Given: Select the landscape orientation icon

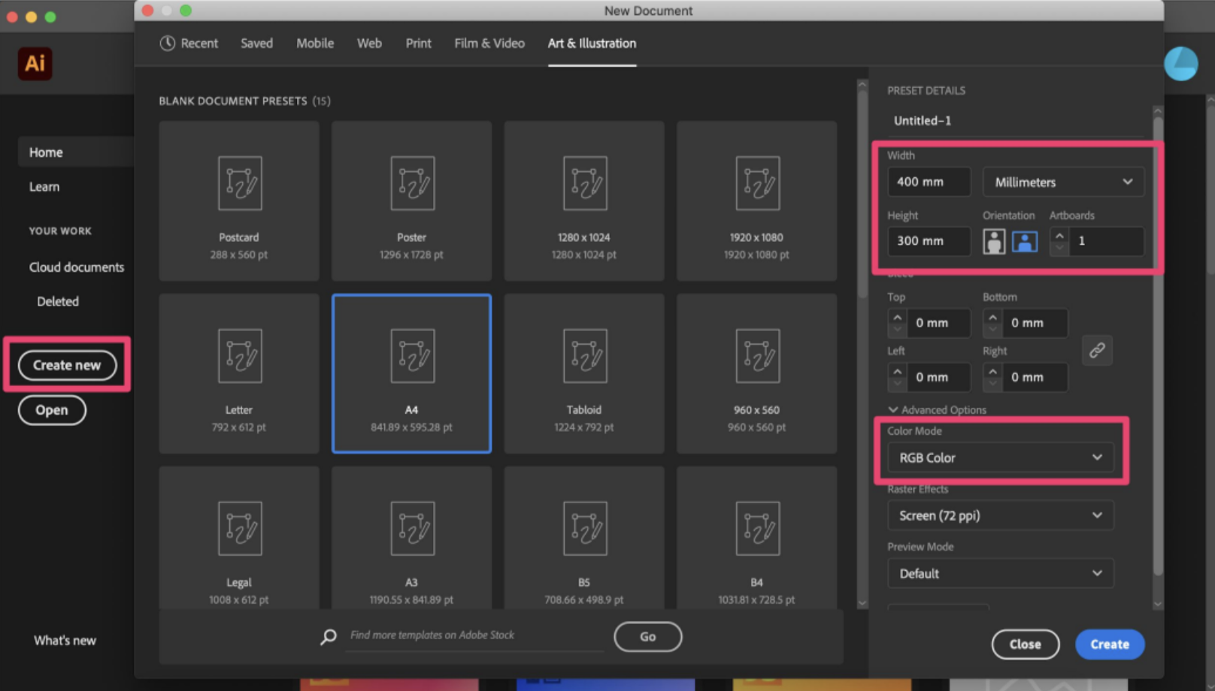Looking at the screenshot, I should [1026, 241].
